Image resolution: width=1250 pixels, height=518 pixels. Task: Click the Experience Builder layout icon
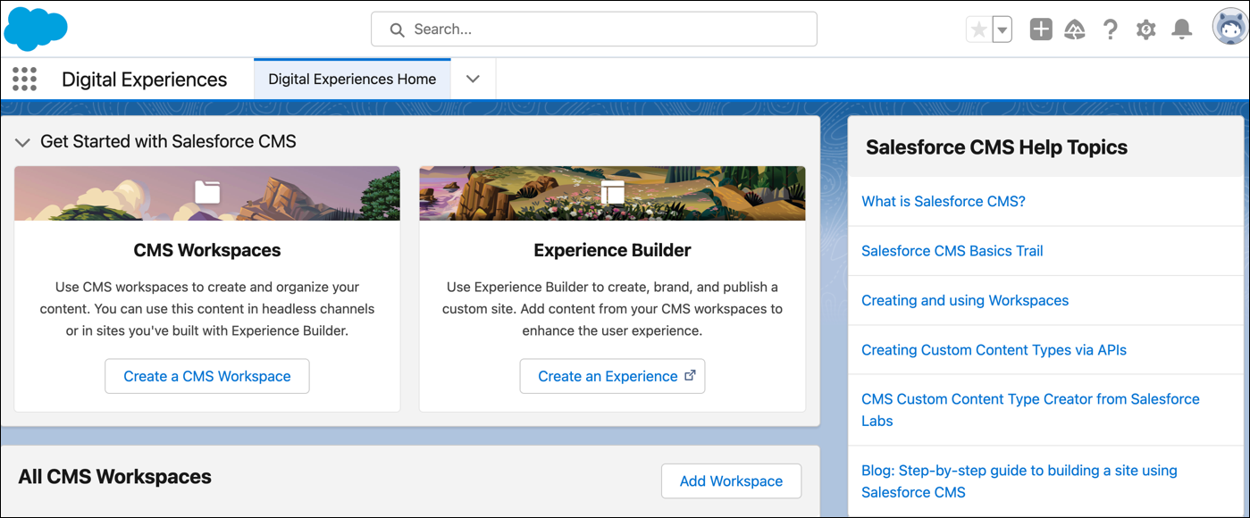(612, 192)
